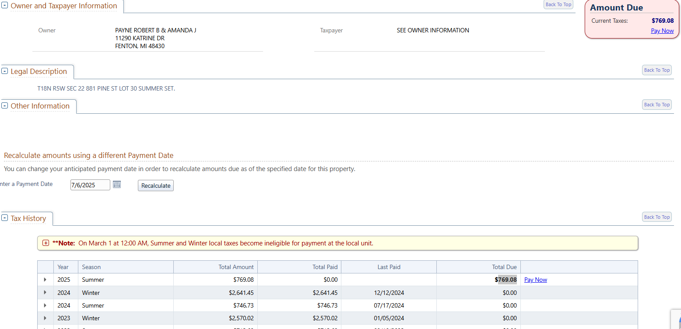Expand the 2023 Winter tax row

coord(45,318)
